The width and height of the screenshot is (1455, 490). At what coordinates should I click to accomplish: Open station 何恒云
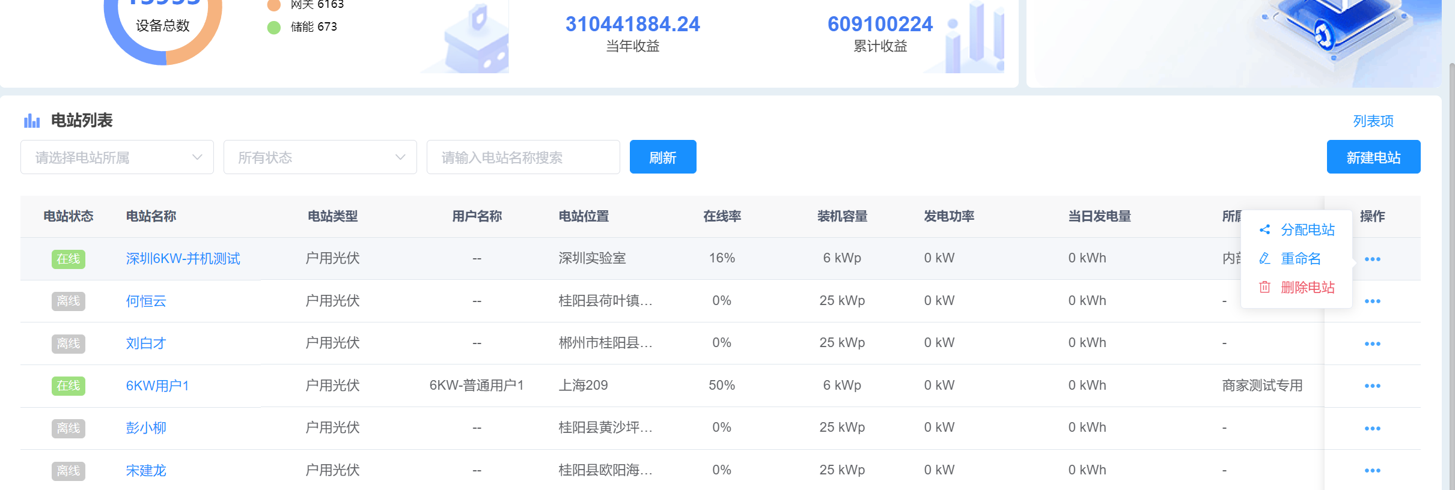[x=146, y=301]
